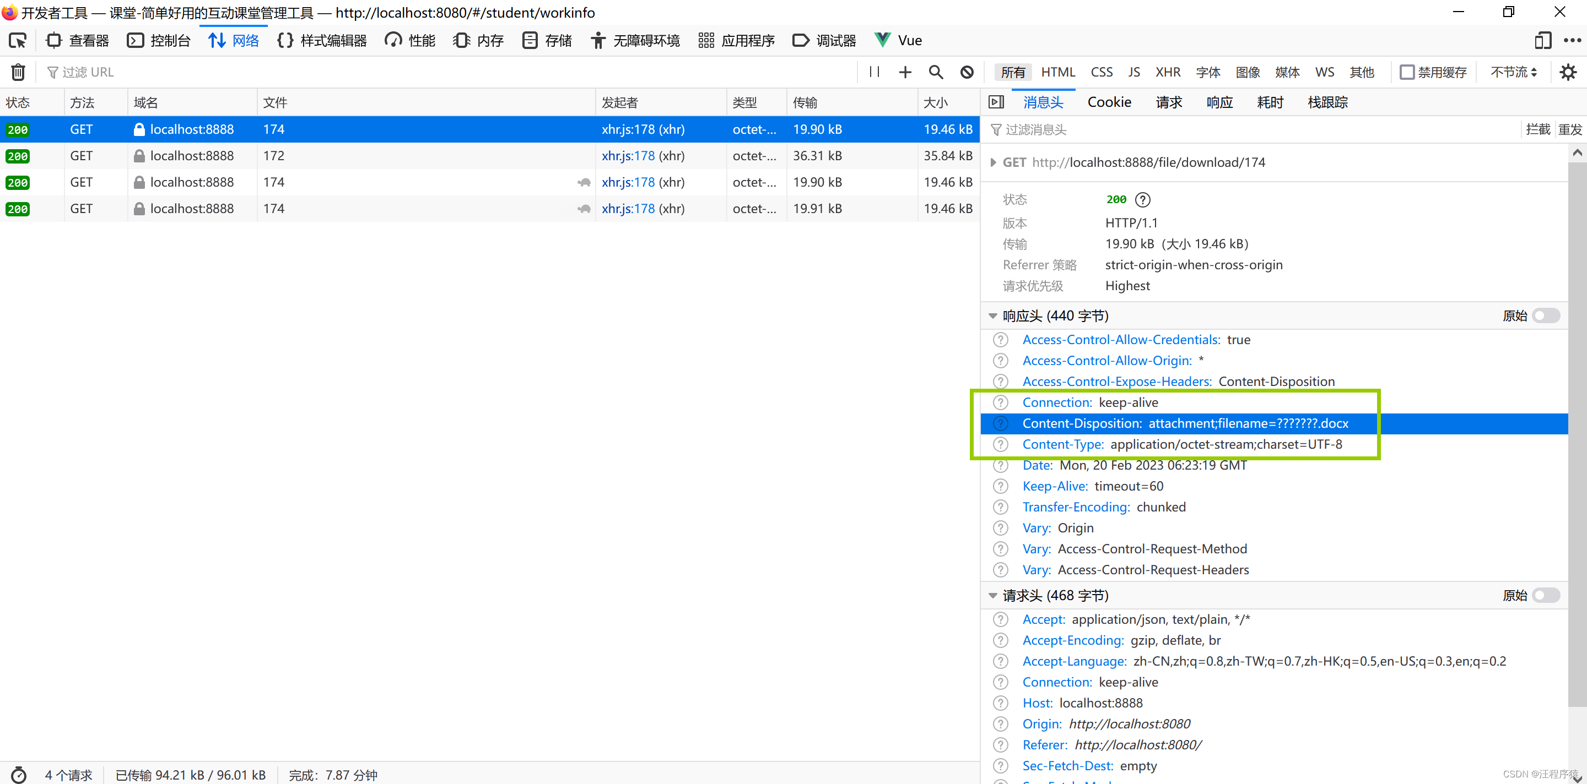
Task: Open the Inspector (查看器) panel
Action: click(78, 41)
